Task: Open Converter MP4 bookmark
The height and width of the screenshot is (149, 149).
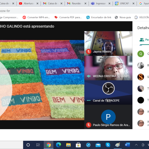Action: 36,17
